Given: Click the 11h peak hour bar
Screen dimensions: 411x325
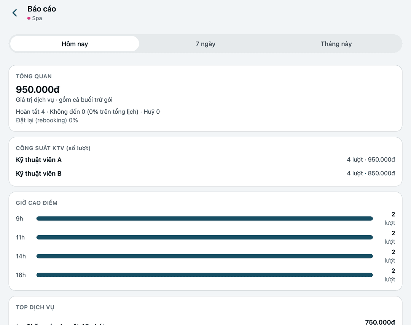Looking at the screenshot, I should pyautogui.click(x=204, y=238).
